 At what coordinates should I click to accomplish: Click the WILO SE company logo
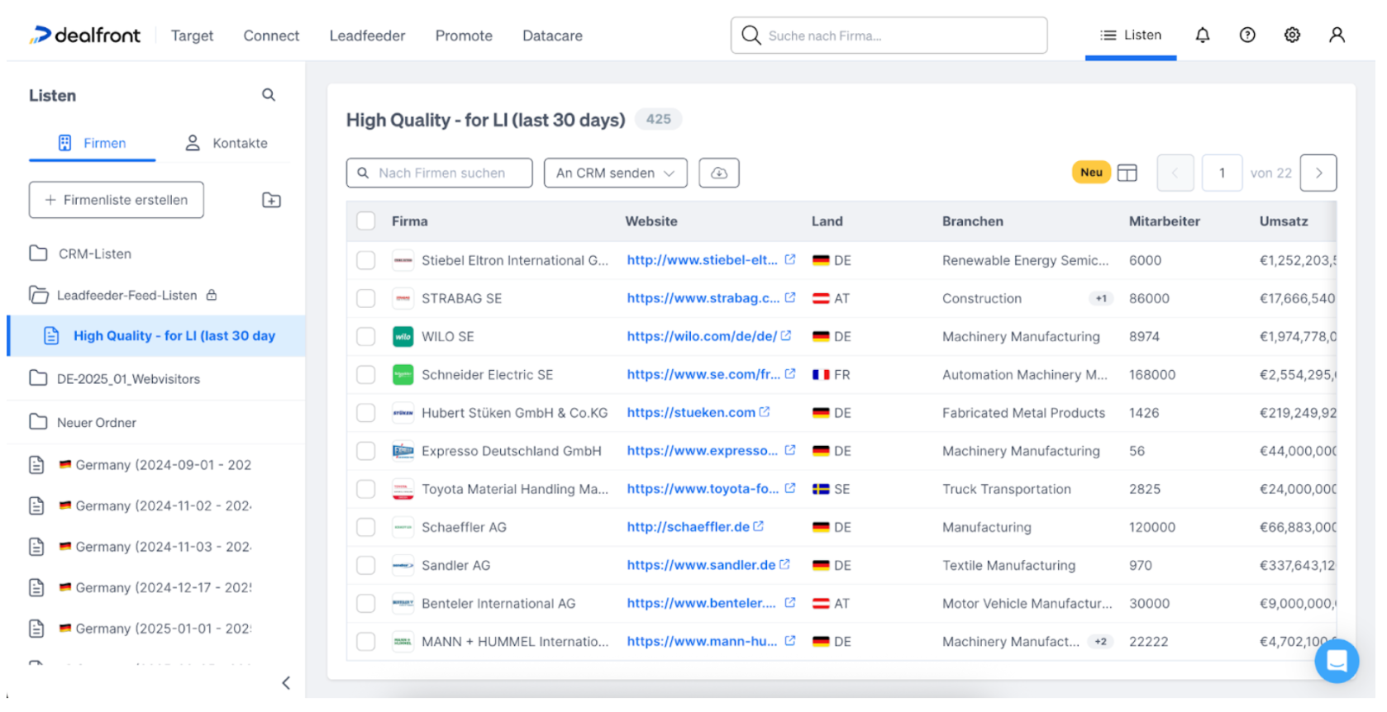click(x=403, y=336)
